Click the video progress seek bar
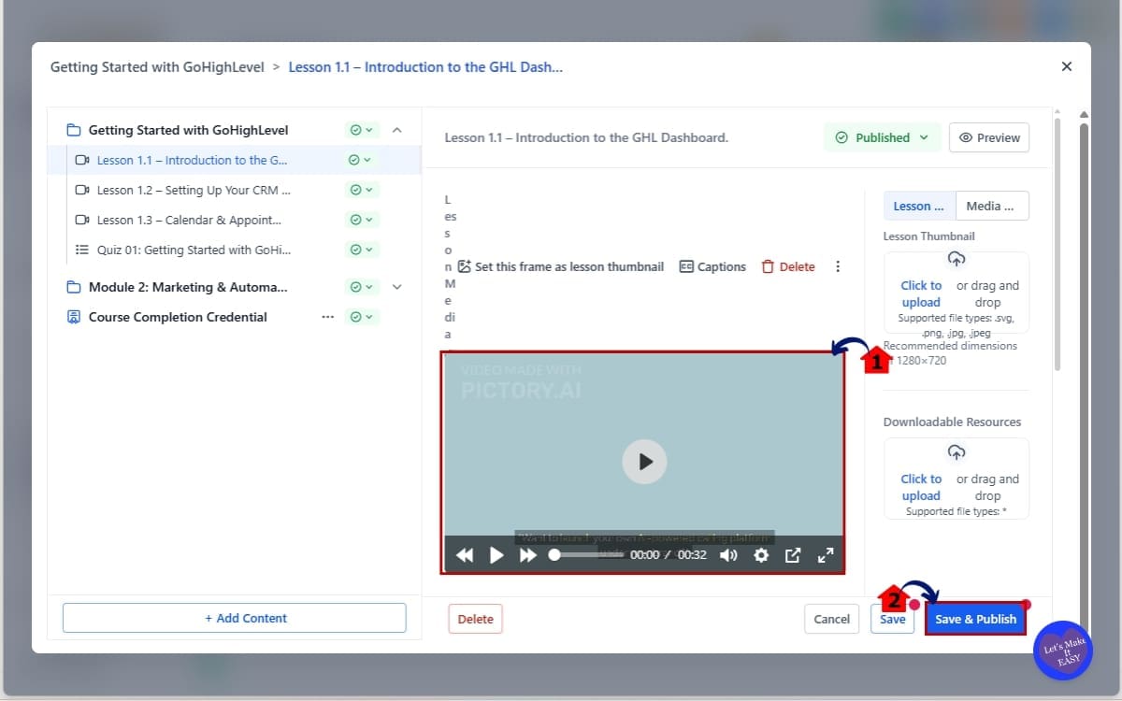The height and width of the screenshot is (701, 1122). [589, 554]
